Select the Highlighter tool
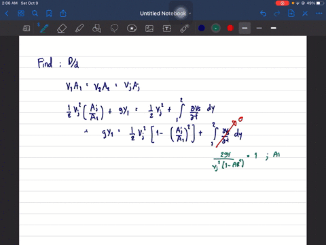This screenshot has width=326, height=245. (x=79, y=29)
